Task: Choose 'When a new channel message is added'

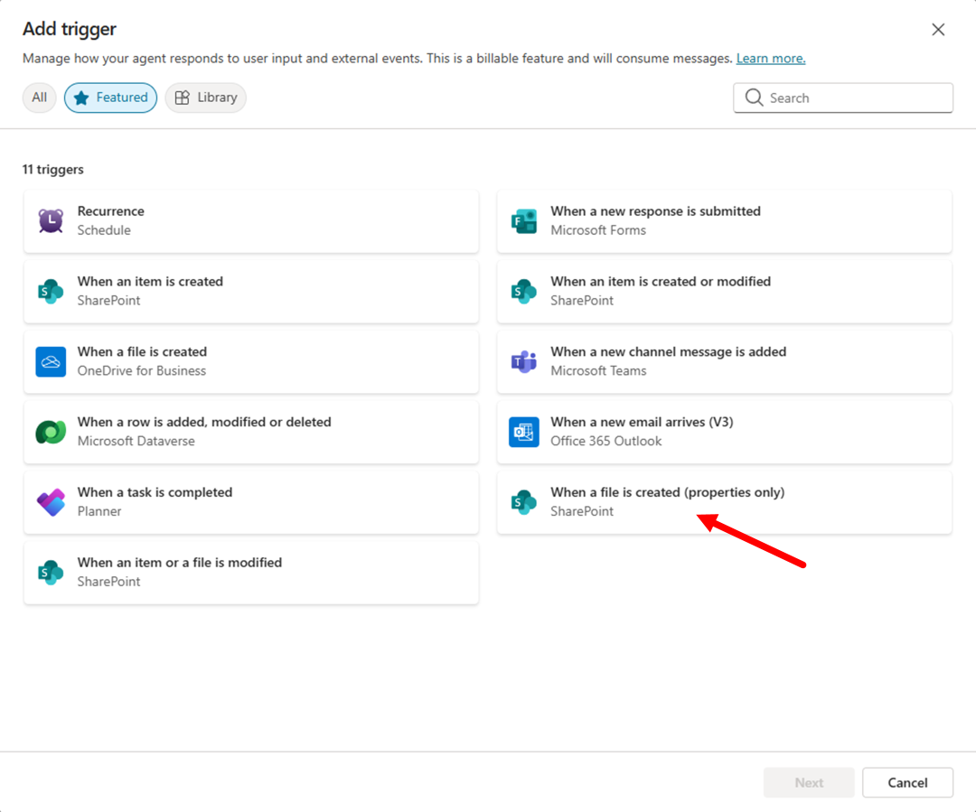Action: pos(669,351)
